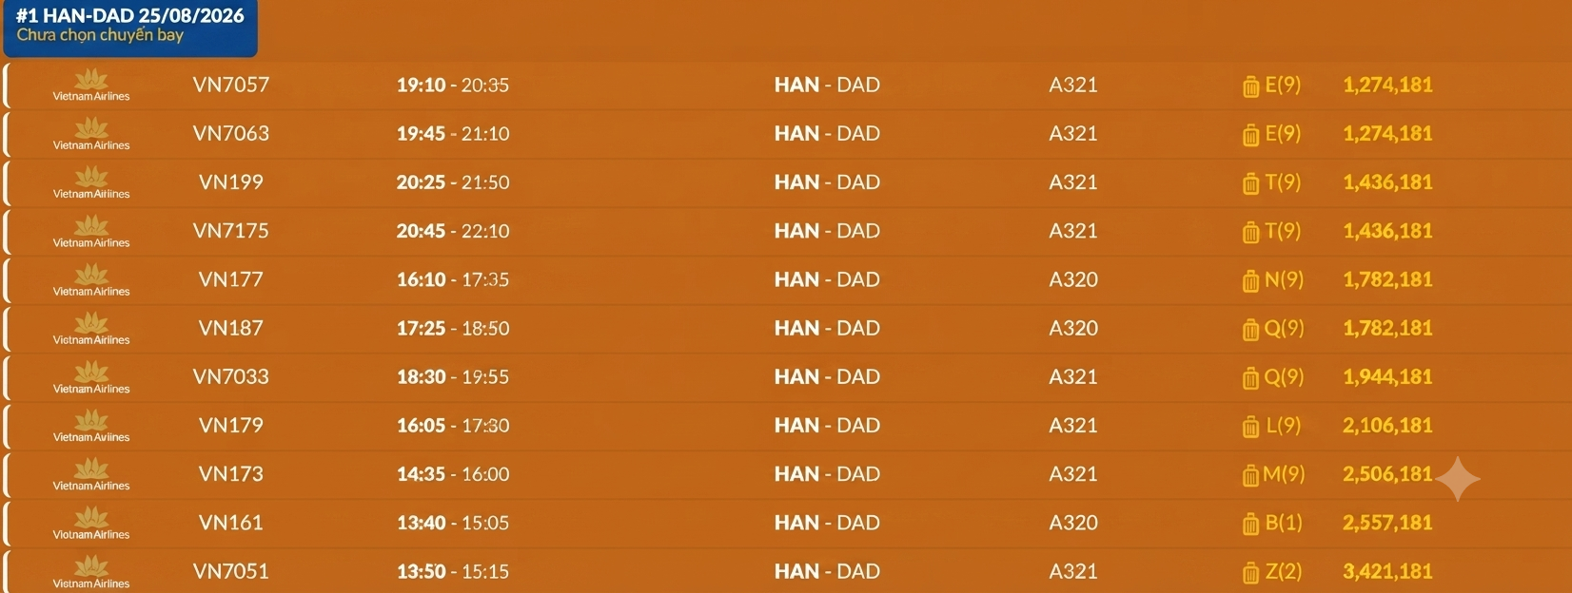Image resolution: width=1572 pixels, height=593 pixels.
Task: Select the fare 1,274,181 on flight VN7057
Action: (1387, 85)
